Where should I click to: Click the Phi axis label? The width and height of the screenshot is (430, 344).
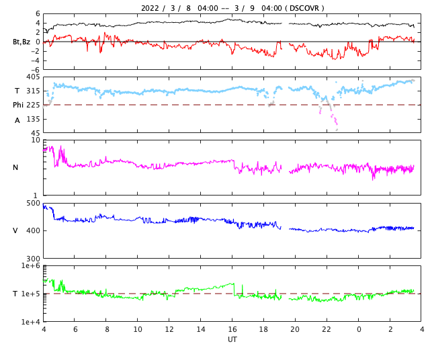(x=18, y=105)
